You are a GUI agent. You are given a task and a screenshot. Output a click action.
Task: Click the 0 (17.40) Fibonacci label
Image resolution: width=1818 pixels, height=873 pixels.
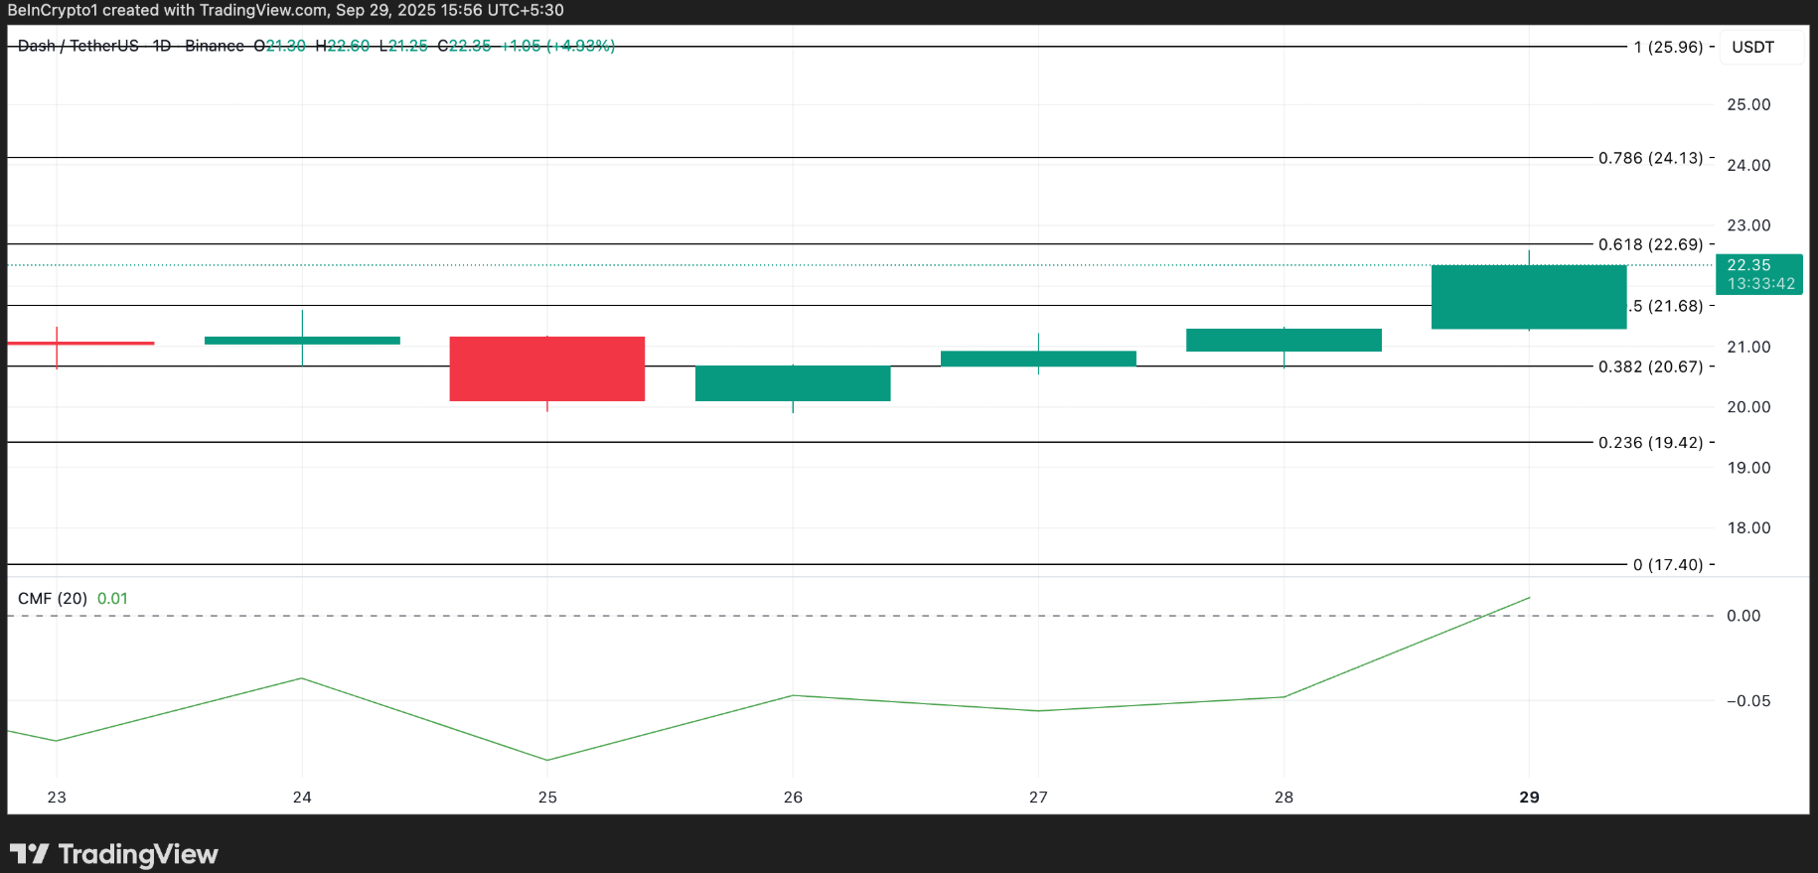pyautogui.click(x=1668, y=565)
